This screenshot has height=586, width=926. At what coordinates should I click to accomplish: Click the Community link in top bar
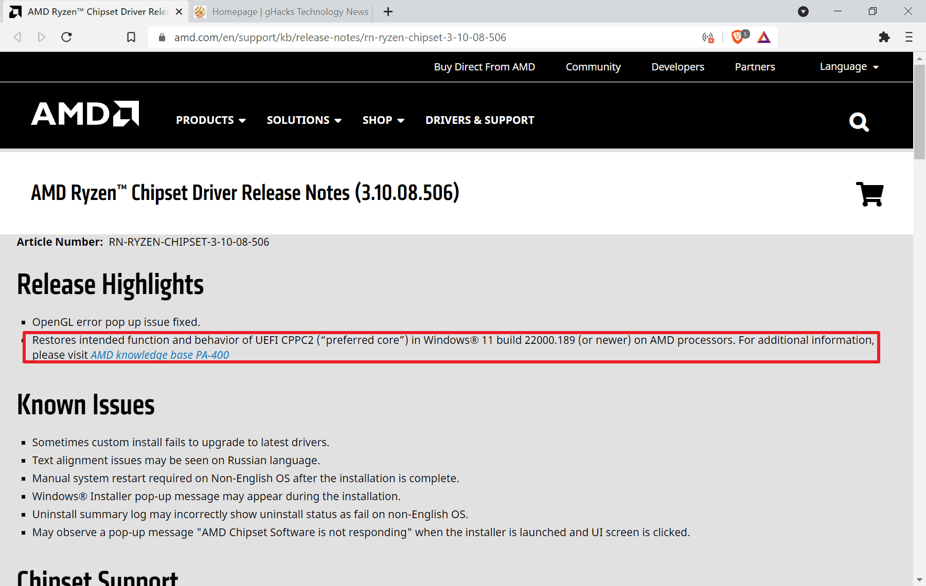pos(593,66)
